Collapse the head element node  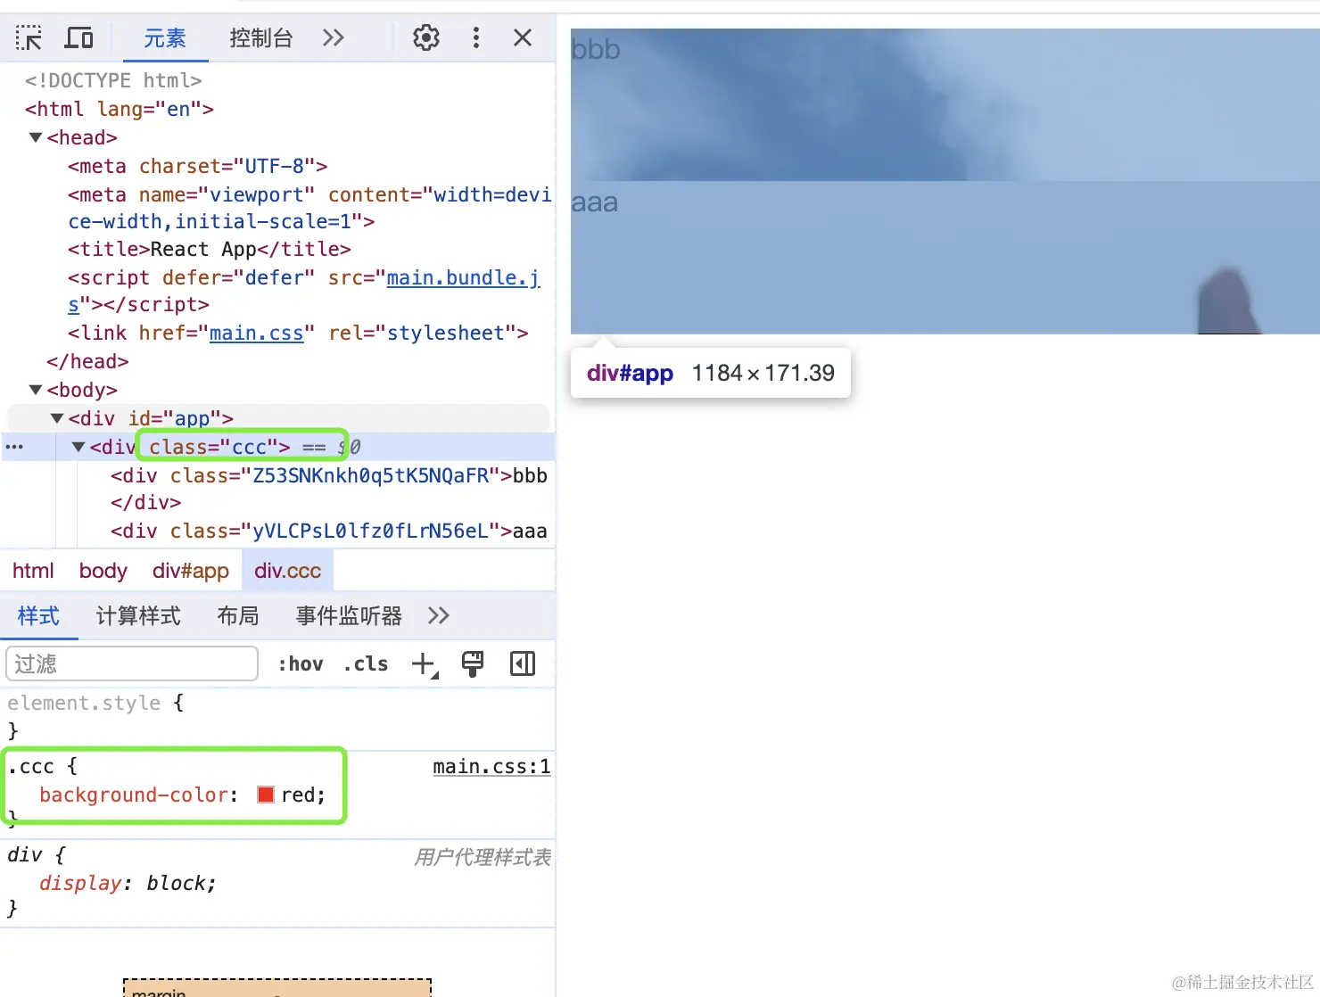point(36,137)
